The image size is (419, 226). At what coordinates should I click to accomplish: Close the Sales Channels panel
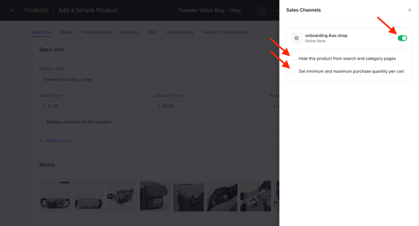pos(410,10)
